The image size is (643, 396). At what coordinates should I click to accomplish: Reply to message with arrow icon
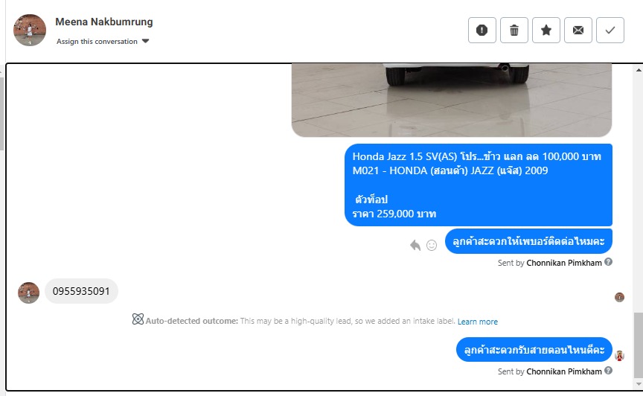(x=415, y=245)
